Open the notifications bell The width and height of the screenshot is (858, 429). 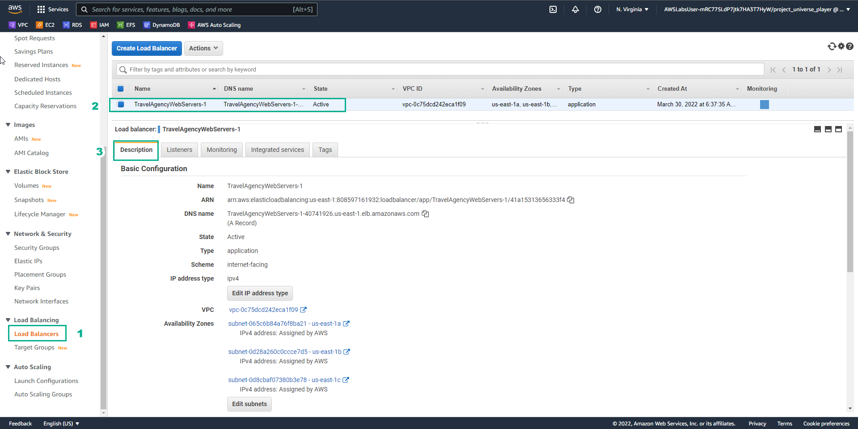coord(575,9)
